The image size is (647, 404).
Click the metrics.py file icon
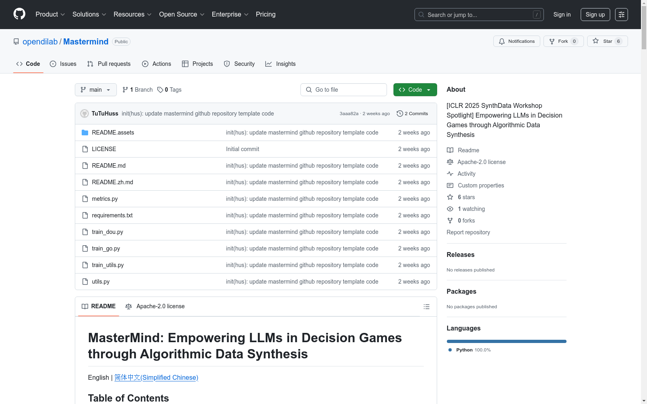pos(85,199)
